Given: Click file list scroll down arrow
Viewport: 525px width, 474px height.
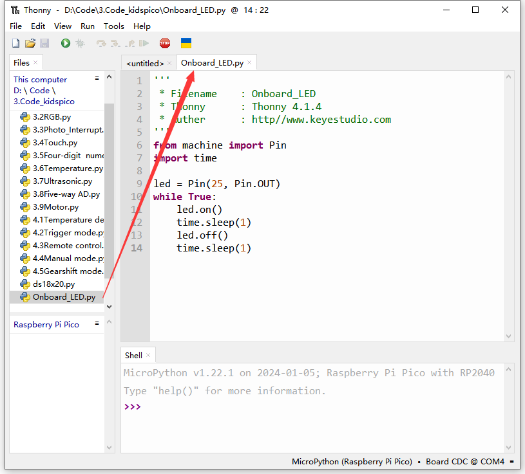Looking at the screenshot, I should click(x=109, y=307).
